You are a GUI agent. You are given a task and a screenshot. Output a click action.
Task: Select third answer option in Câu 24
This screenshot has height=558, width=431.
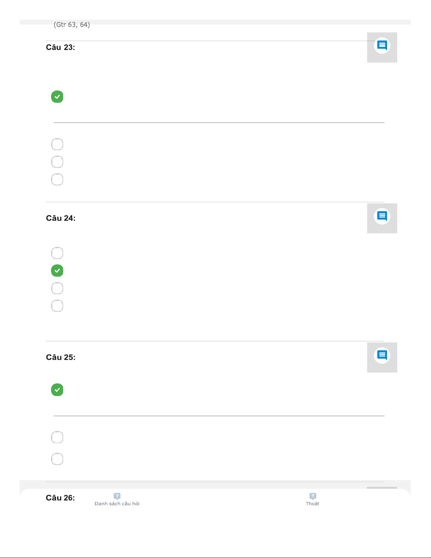57,288
